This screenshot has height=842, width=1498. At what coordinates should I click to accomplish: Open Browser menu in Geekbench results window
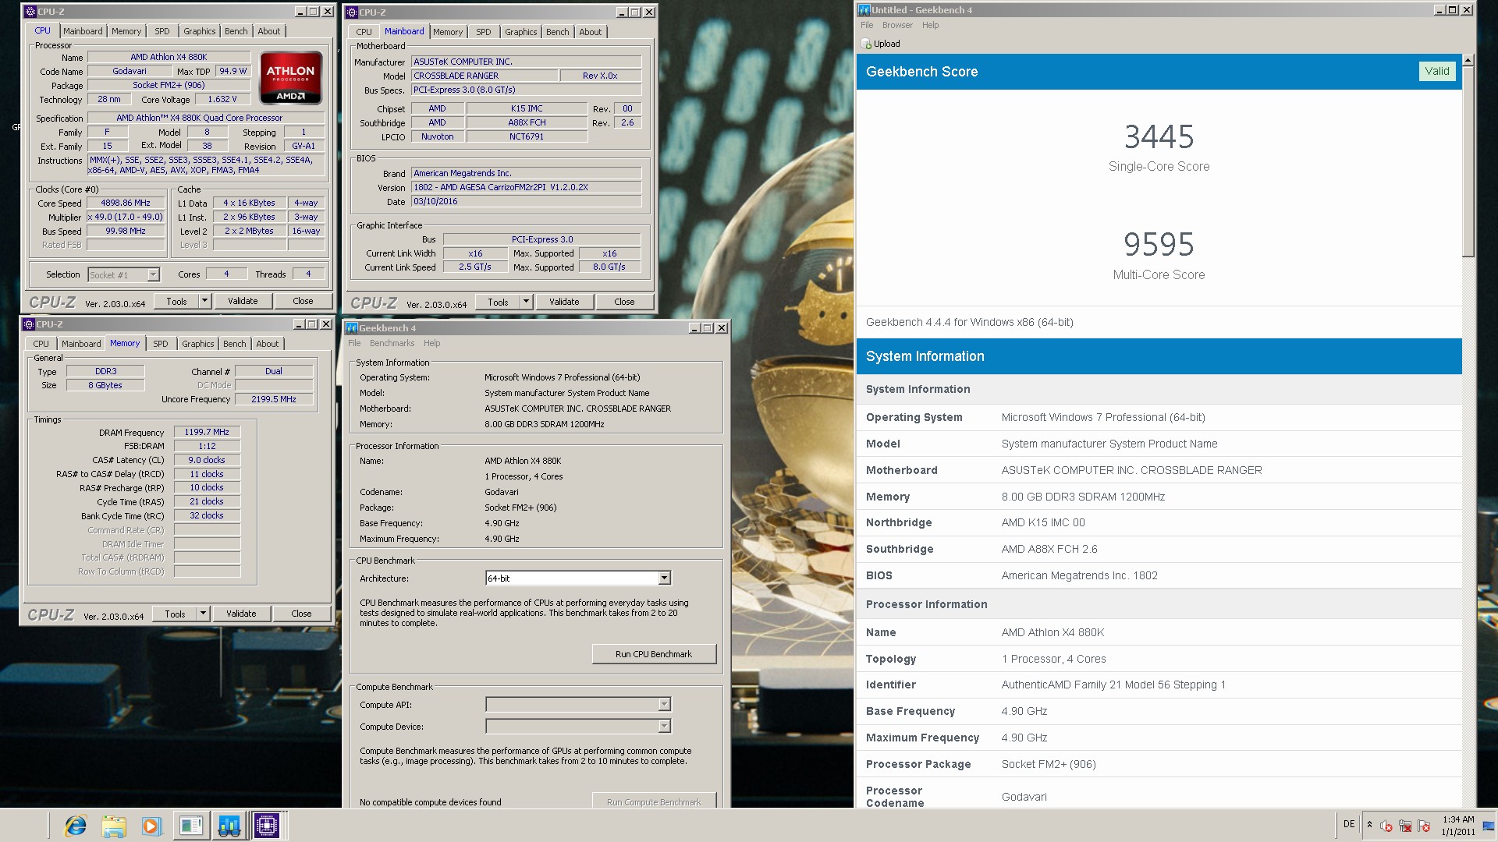[897, 25]
